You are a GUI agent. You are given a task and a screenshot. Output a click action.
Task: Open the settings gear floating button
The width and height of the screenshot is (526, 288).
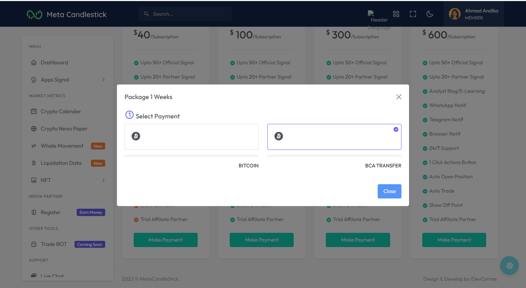point(510,266)
